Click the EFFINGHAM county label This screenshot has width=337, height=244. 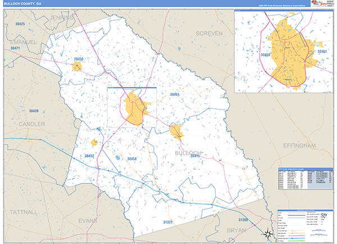(299, 146)
